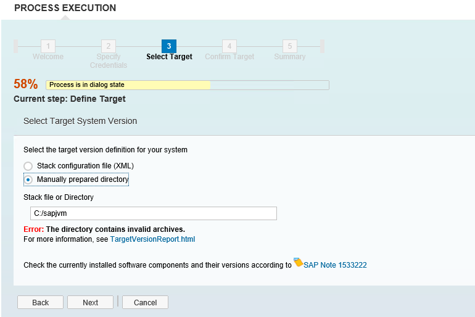Open the TargetVersionReport.html link
475x317 pixels.
coord(152,239)
